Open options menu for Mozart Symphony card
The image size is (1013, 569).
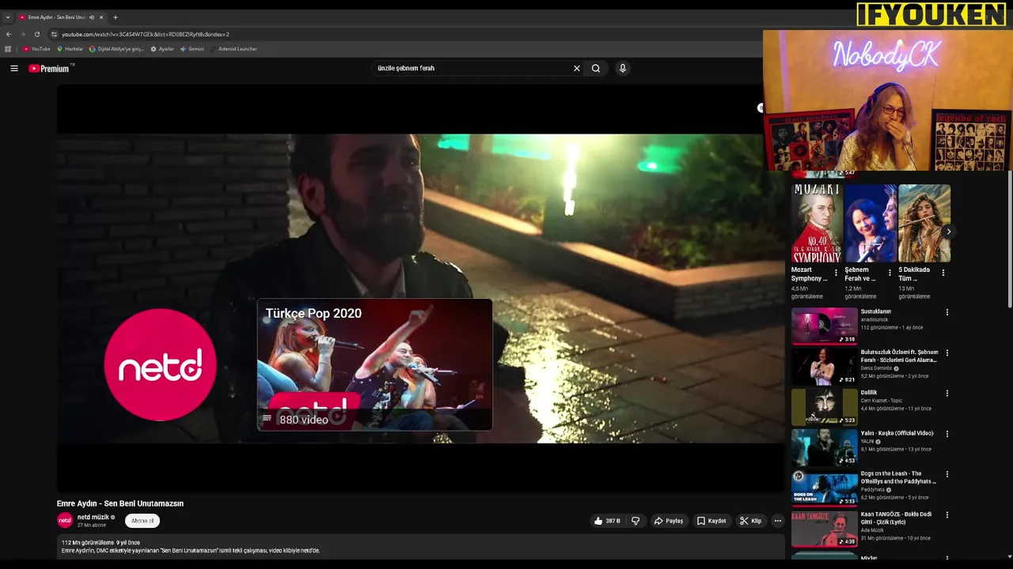point(836,273)
